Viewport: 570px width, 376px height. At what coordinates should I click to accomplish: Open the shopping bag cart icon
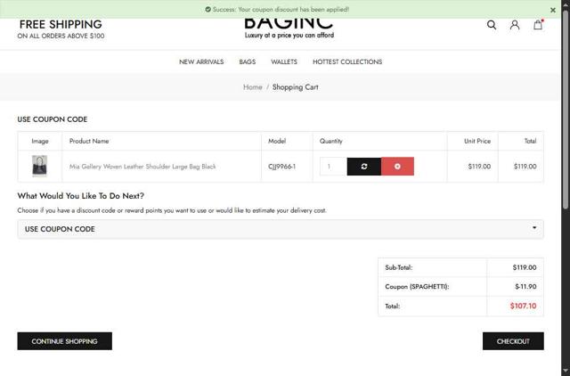pos(538,25)
